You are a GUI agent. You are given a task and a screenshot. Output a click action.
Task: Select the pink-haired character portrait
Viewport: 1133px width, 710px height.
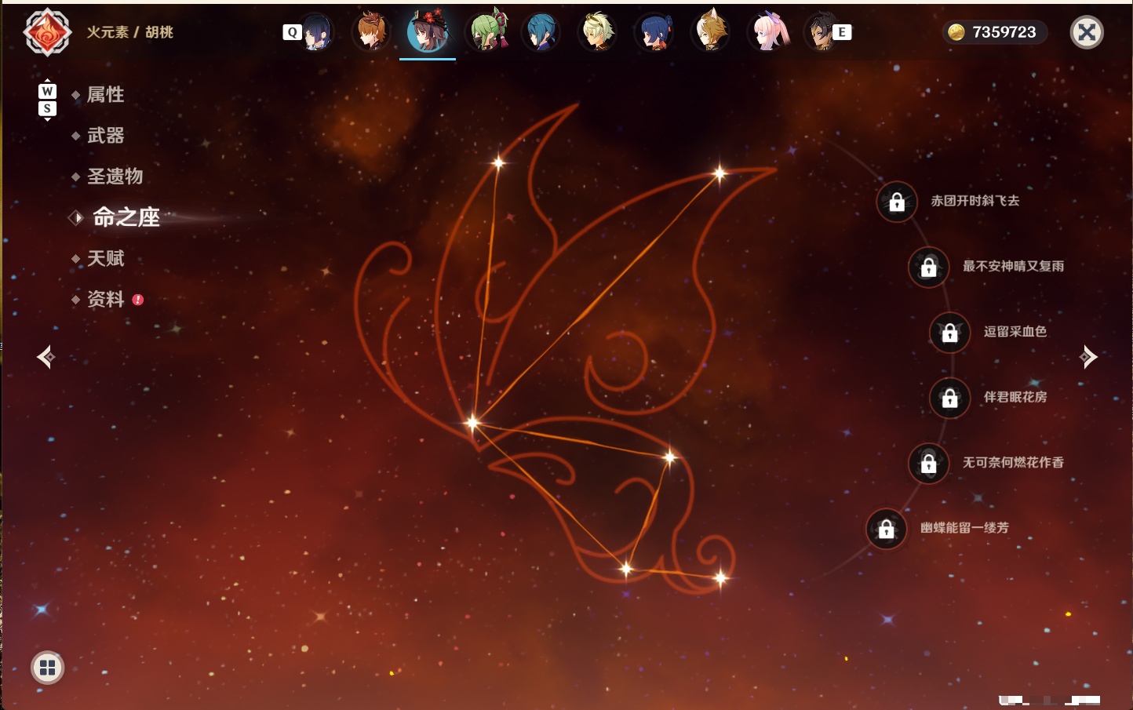coord(768,32)
